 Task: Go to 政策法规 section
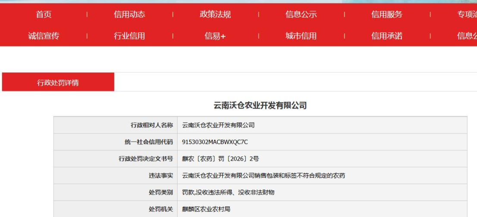pos(215,14)
